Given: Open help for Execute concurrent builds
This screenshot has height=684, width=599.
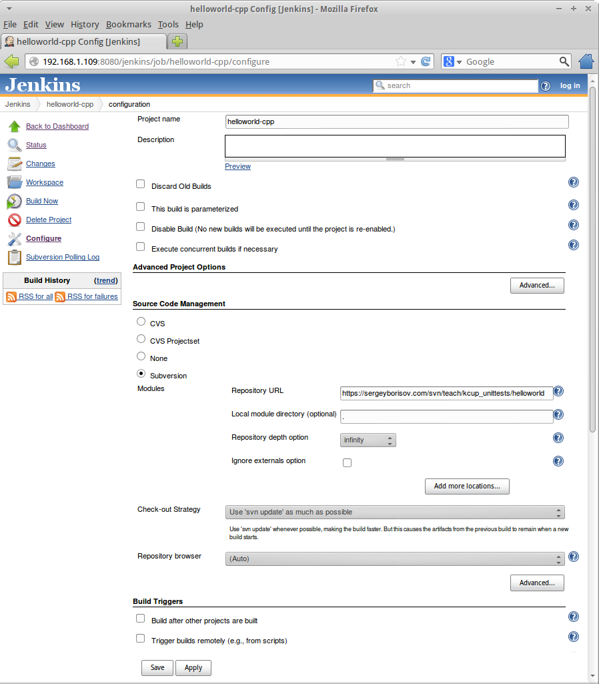Looking at the screenshot, I should (x=573, y=245).
